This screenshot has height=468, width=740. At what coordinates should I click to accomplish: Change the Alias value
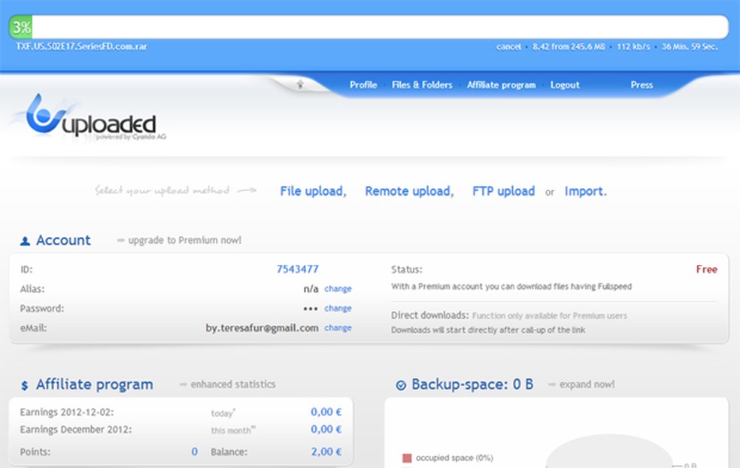(x=338, y=289)
